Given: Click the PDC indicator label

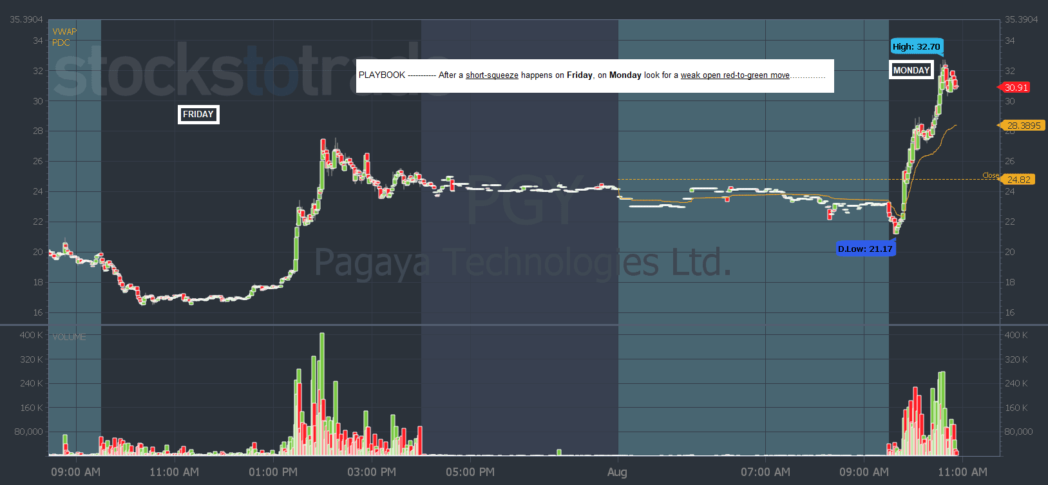Looking at the screenshot, I should 61,43.
